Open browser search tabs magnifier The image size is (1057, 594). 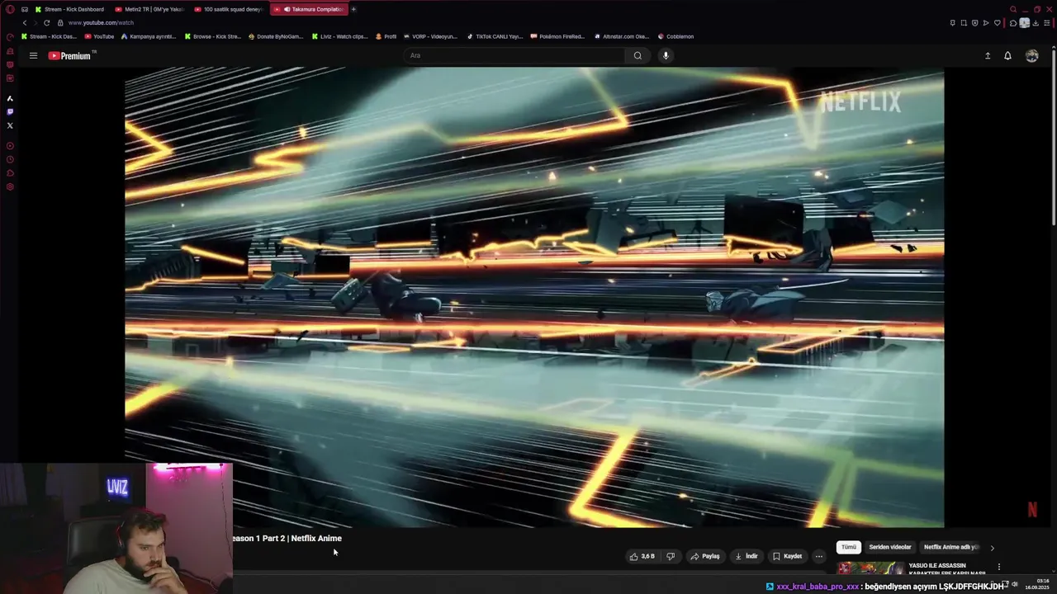tap(1013, 9)
